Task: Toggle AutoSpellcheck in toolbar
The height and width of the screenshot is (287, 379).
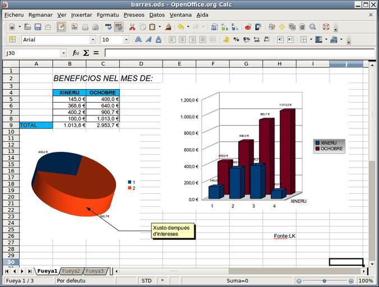Action: (119, 27)
